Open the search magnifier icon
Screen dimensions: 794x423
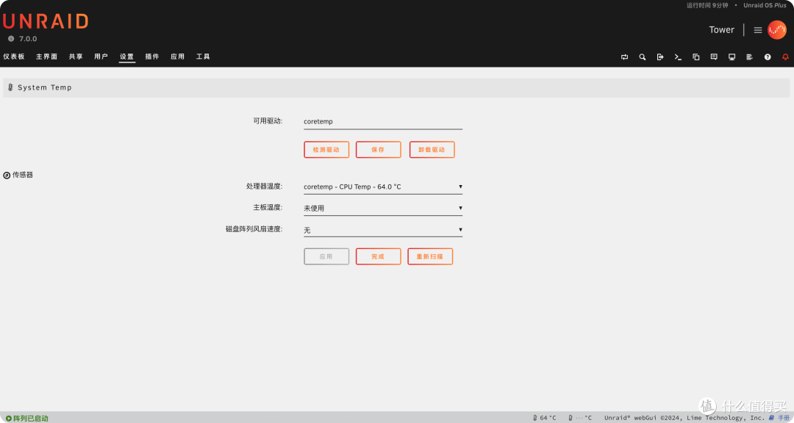click(642, 57)
